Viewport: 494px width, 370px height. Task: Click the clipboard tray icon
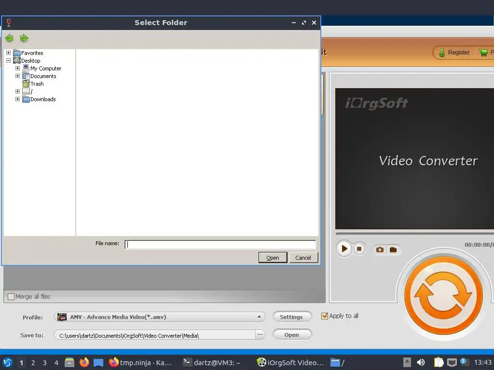[x=439, y=362]
